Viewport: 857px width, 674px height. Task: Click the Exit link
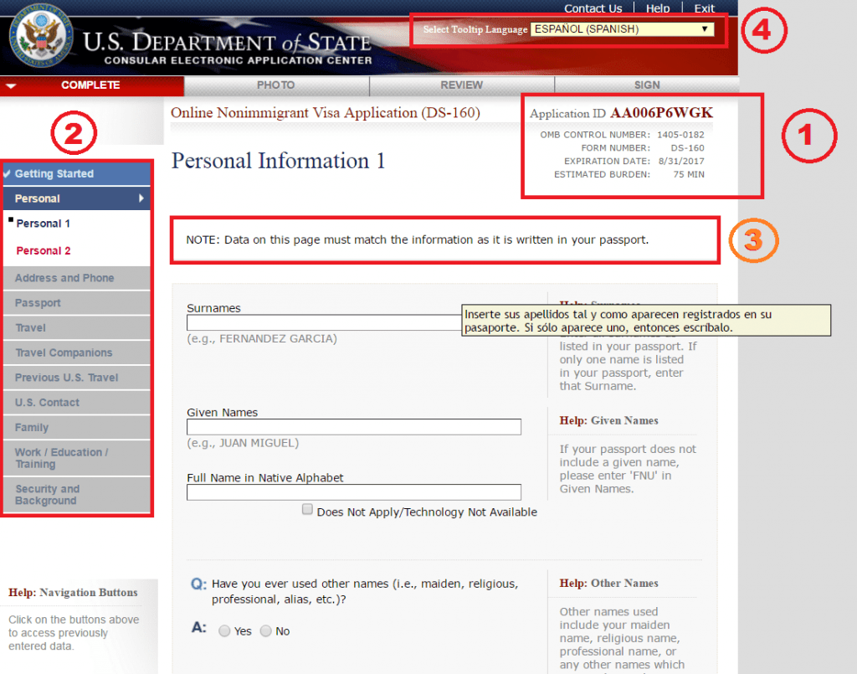point(704,8)
